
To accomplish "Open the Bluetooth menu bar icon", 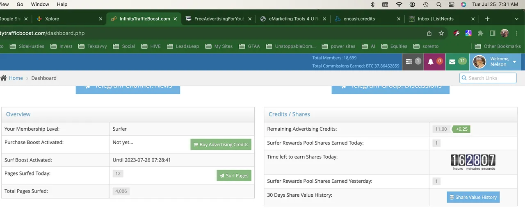I will [x=372, y=5].
